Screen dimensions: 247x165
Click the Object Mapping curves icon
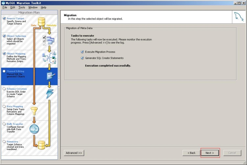(49, 58)
